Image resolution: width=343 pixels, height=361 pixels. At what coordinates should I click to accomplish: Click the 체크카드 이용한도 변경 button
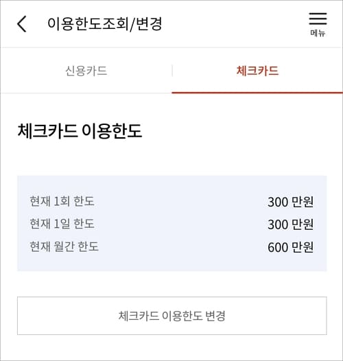(171, 316)
